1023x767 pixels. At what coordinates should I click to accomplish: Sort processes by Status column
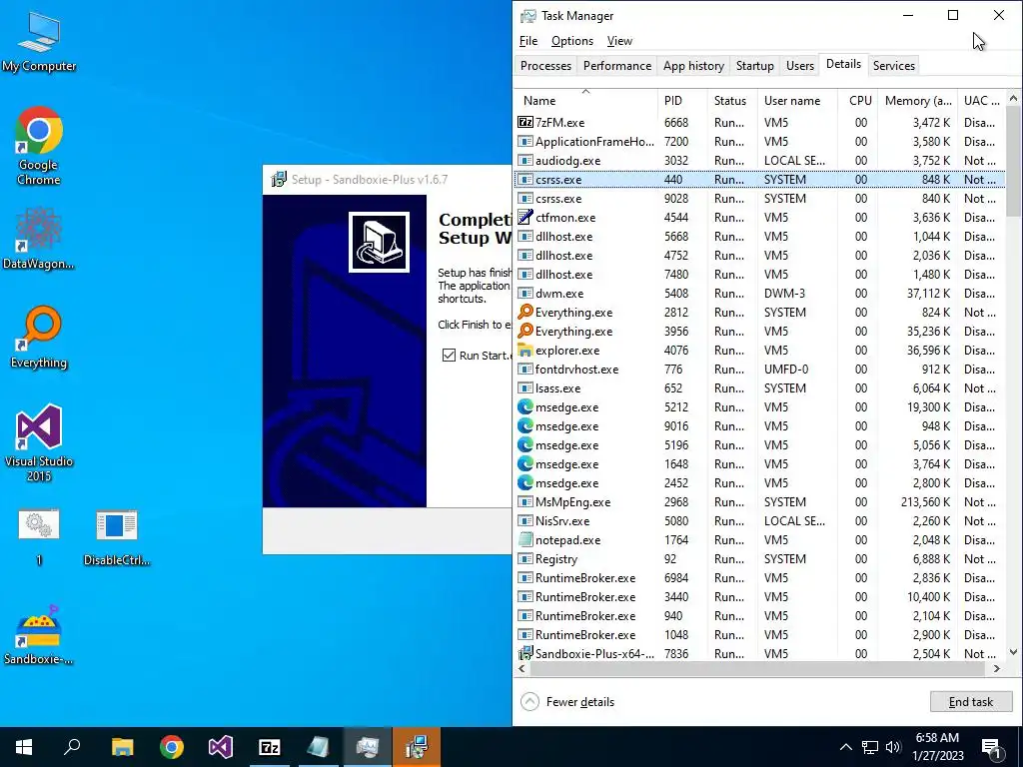pyautogui.click(x=732, y=101)
